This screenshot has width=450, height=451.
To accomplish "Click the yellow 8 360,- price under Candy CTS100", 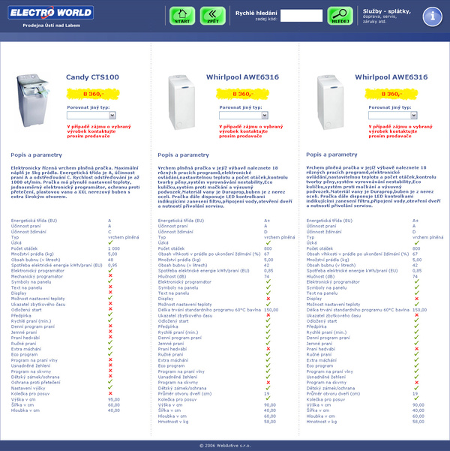I will pos(93,94).
